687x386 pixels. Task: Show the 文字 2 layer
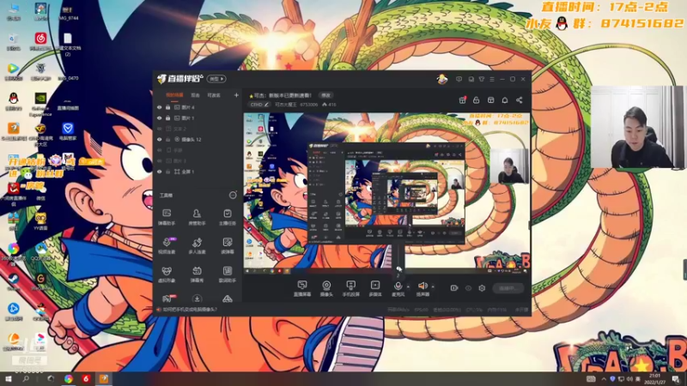point(160,129)
